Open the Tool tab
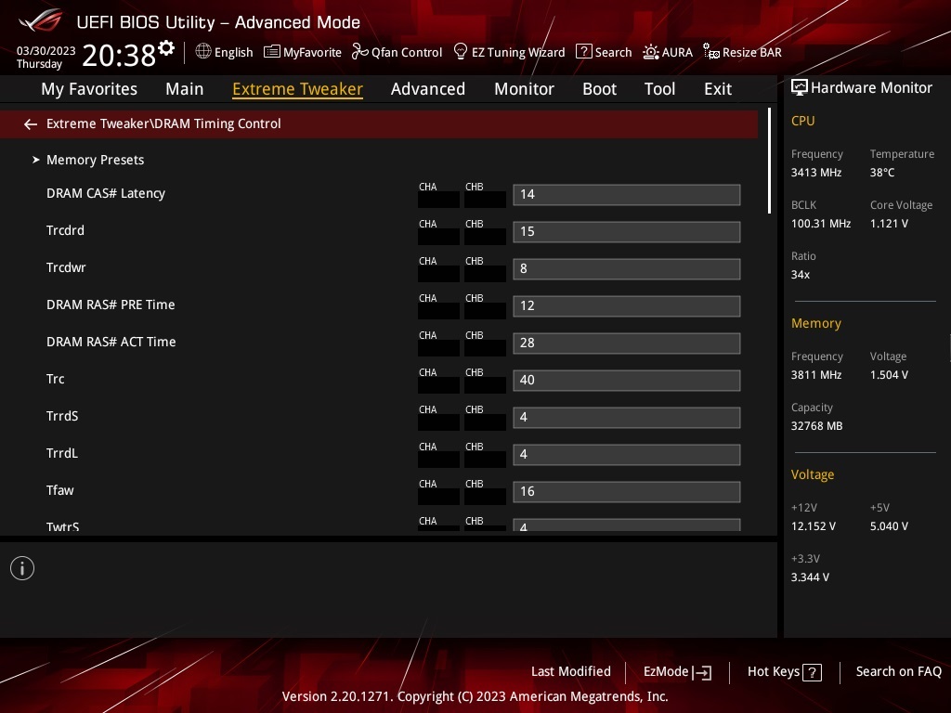Image resolution: width=951 pixels, height=713 pixels. (660, 89)
